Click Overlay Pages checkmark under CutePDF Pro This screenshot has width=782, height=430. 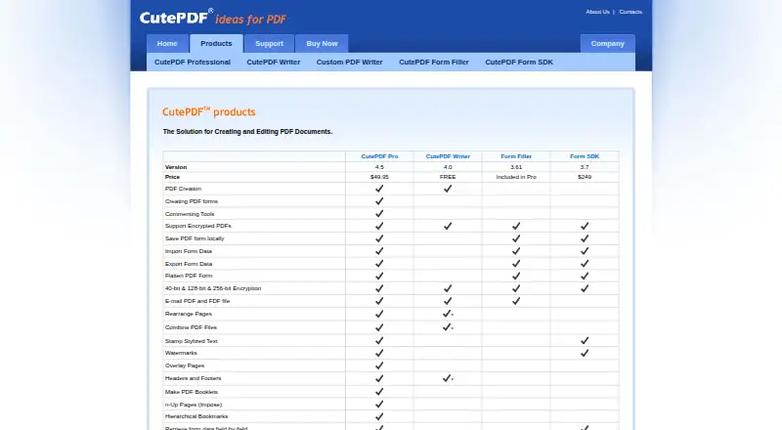[379, 365]
